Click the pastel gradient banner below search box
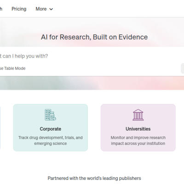The image size is (184, 184). [92, 83]
